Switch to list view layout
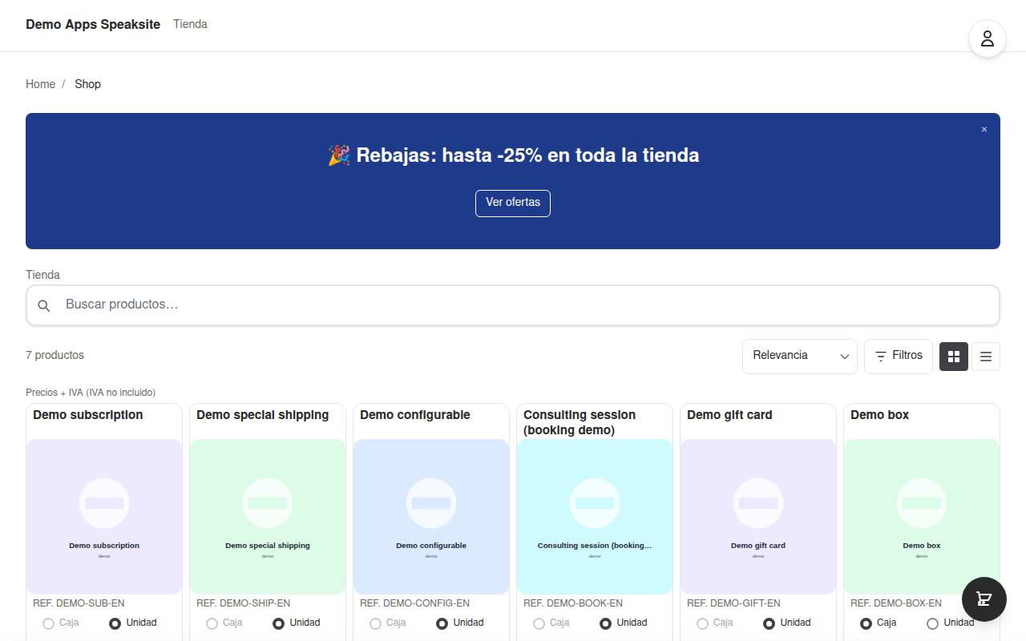 click(x=986, y=357)
